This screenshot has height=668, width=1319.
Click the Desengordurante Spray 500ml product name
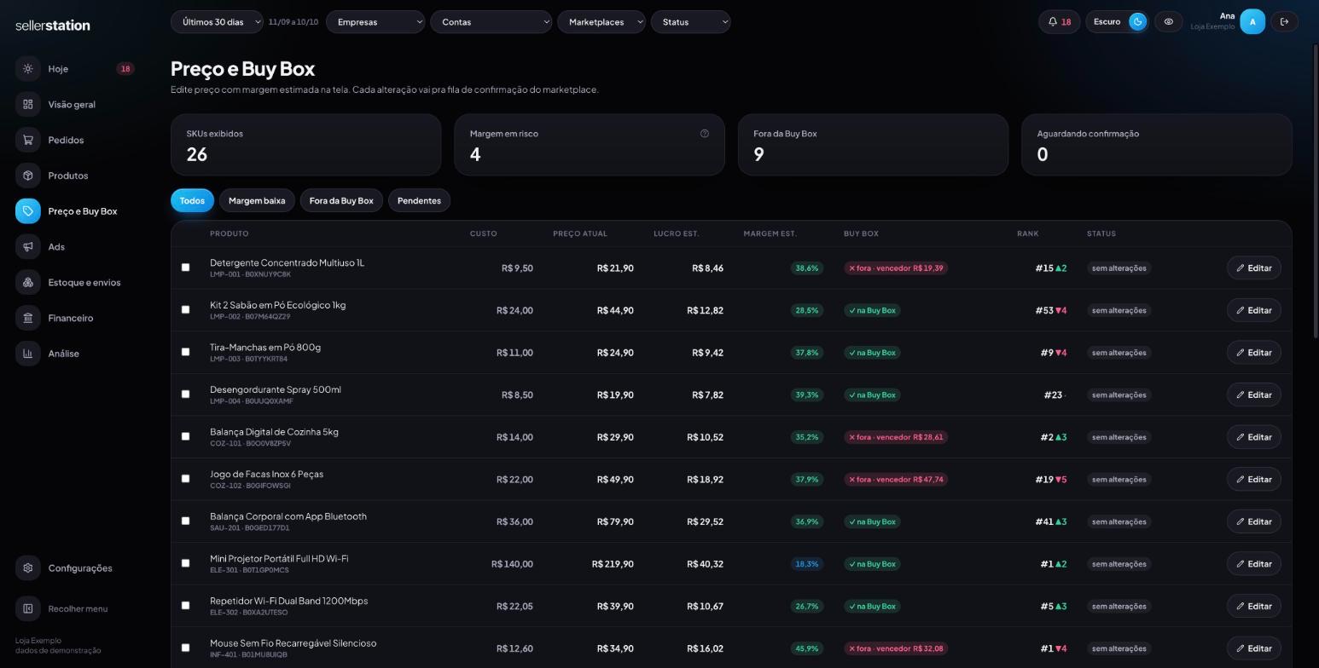(x=276, y=389)
